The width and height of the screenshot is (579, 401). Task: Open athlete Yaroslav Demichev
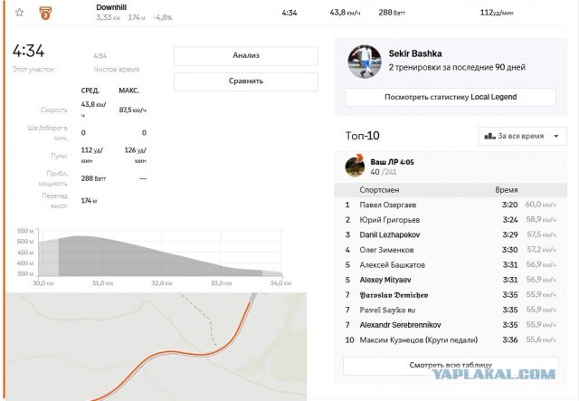point(394,295)
